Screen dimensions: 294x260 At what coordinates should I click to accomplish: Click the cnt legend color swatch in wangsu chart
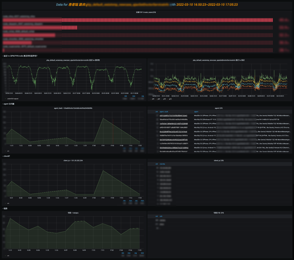point(5,256)
